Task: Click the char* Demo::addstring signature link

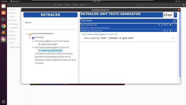Action: 99,34
